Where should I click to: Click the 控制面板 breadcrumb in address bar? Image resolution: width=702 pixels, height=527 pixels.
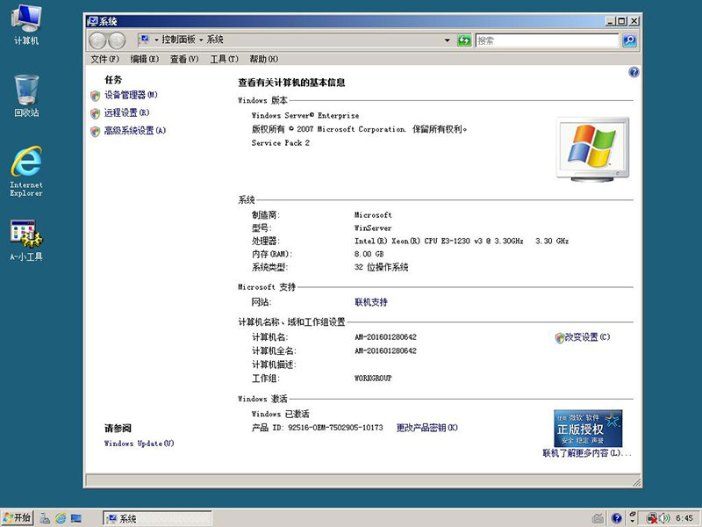coord(178,40)
